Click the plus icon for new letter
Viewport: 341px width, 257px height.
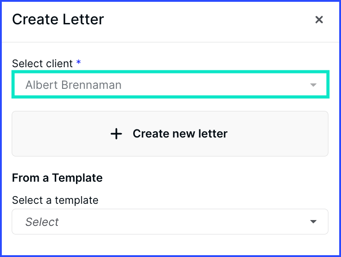click(x=116, y=134)
